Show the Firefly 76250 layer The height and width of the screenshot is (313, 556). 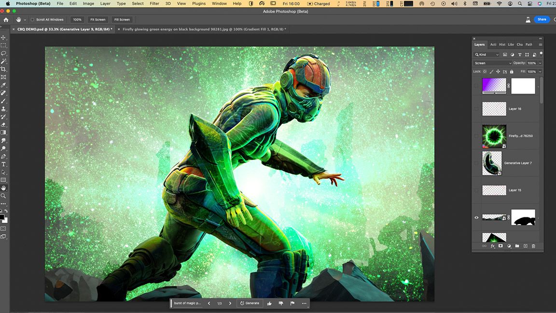tap(476, 136)
